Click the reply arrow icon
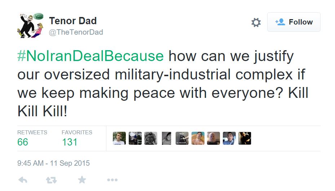335x191 pixels. click(x=23, y=180)
